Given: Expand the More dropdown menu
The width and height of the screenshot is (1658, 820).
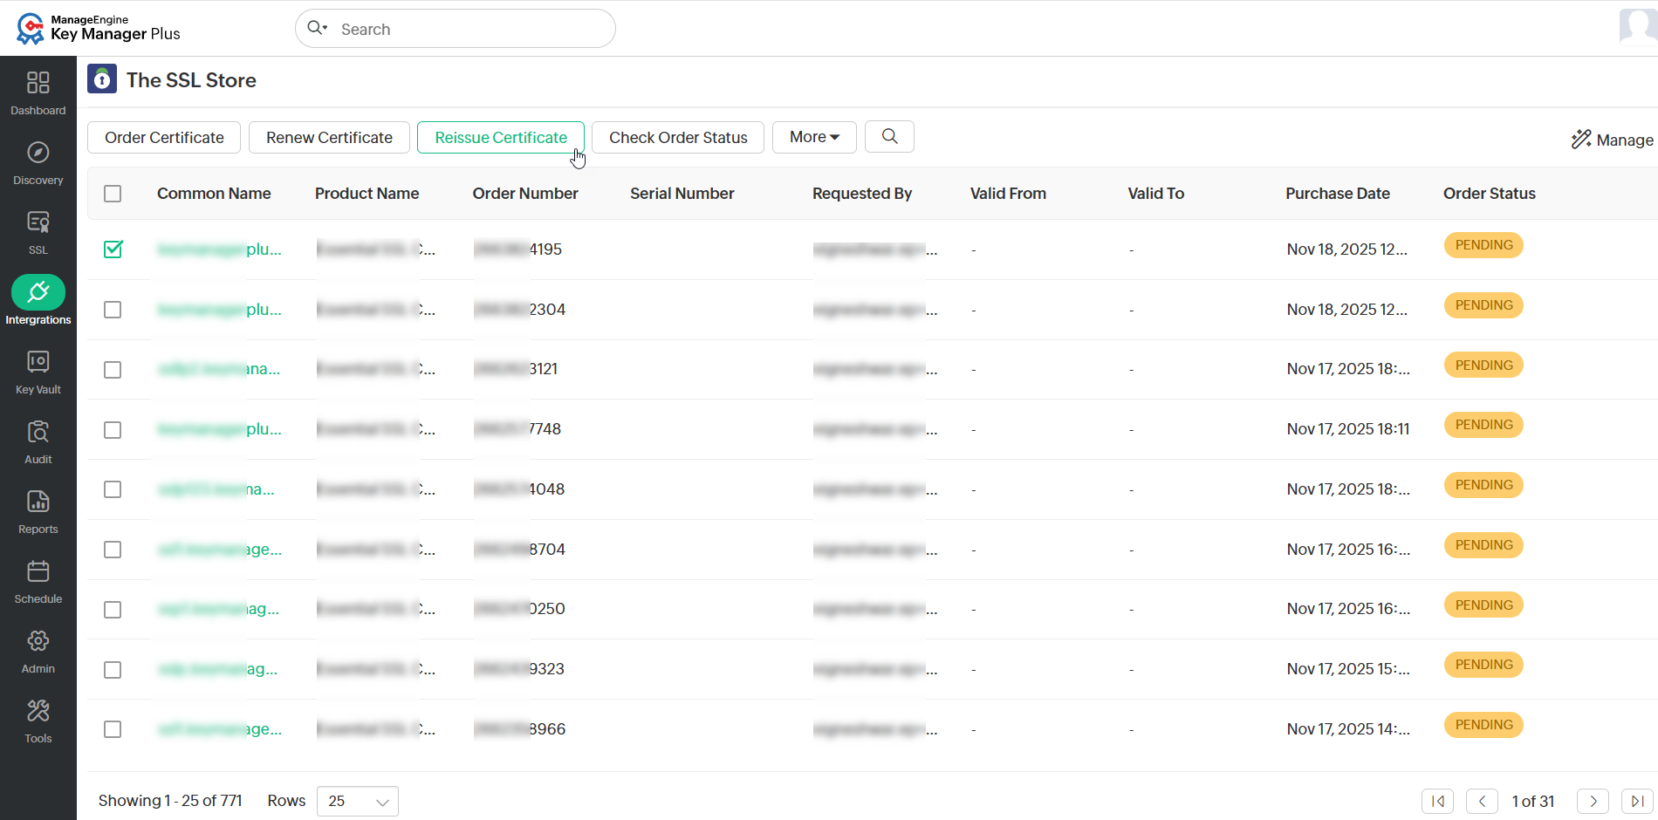Looking at the screenshot, I should [x=814, y=137].
